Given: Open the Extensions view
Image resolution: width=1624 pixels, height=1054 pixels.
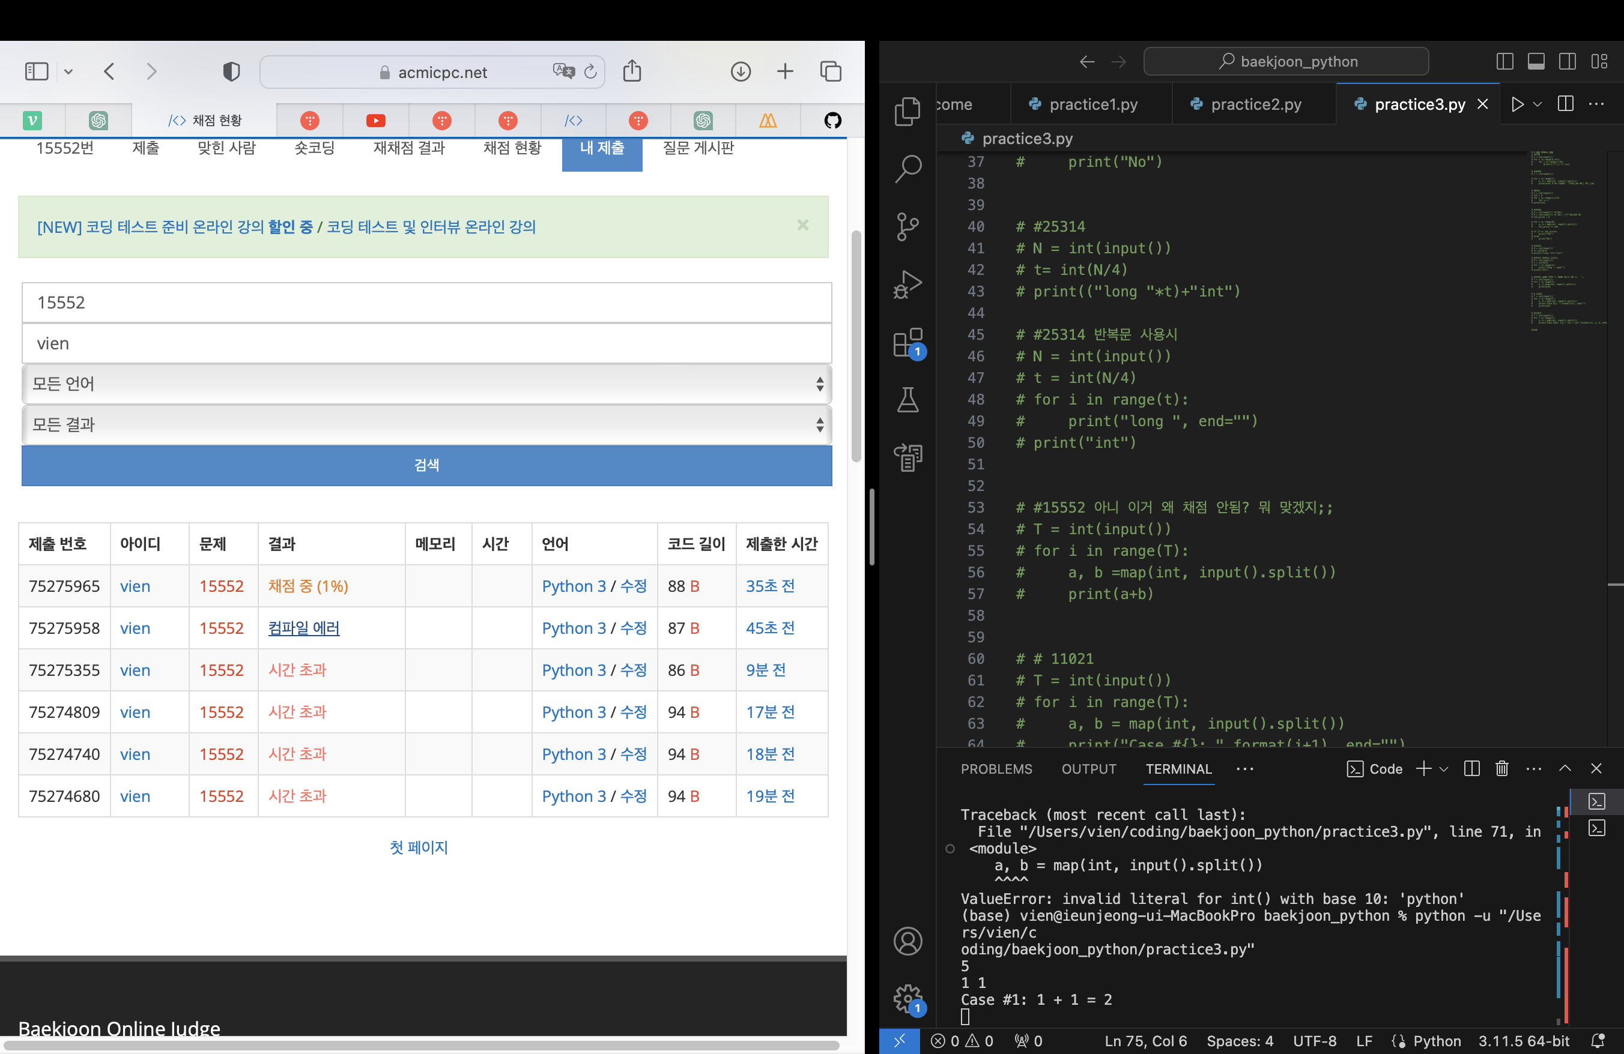Looking at the screenshot, I should click(x=907, y=342).
